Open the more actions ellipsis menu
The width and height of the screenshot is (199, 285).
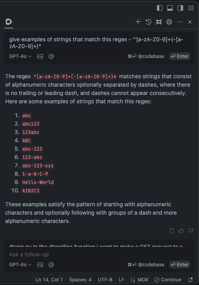click(180, 22)
